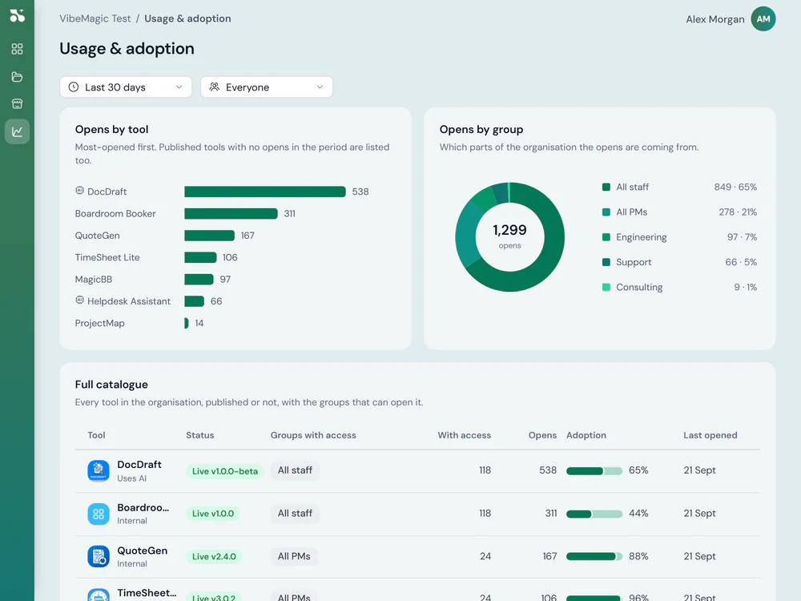The width and height of the screenshot is (801, 601).
Task: Click the Consulting legend color swatch
Action: coord(606,287)
